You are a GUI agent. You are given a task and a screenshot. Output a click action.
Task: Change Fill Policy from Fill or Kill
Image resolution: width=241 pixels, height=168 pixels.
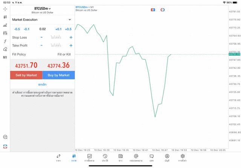pos(64,54)
